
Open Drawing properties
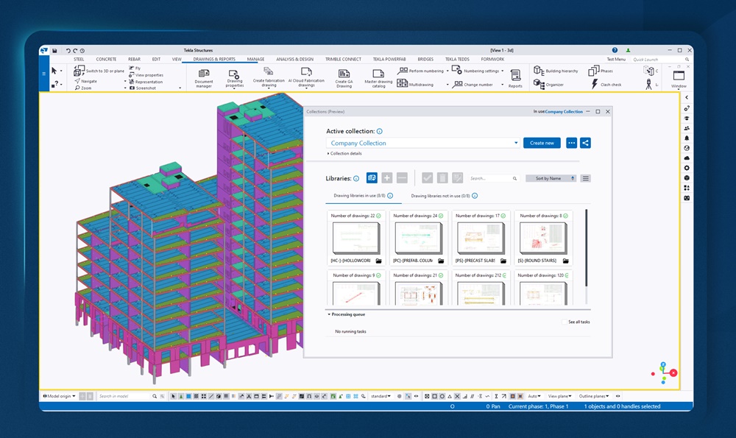click(234, 77)
